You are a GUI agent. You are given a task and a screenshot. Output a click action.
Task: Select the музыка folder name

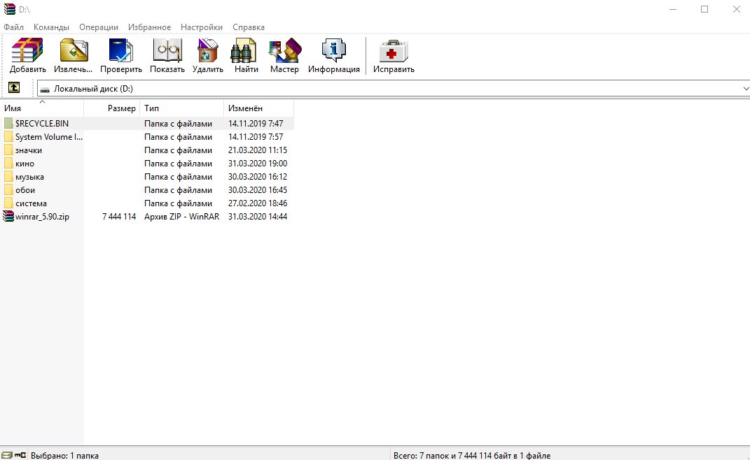click(29, 177)
